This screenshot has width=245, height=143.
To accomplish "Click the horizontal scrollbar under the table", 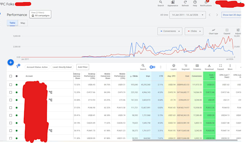I will click(185, 140).
